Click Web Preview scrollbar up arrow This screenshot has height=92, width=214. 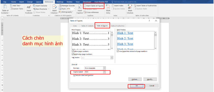[155, 32]
